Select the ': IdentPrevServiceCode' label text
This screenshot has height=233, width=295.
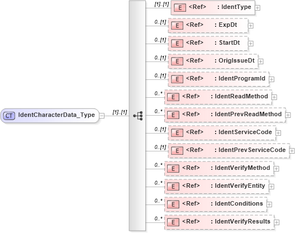click(250, 150)
